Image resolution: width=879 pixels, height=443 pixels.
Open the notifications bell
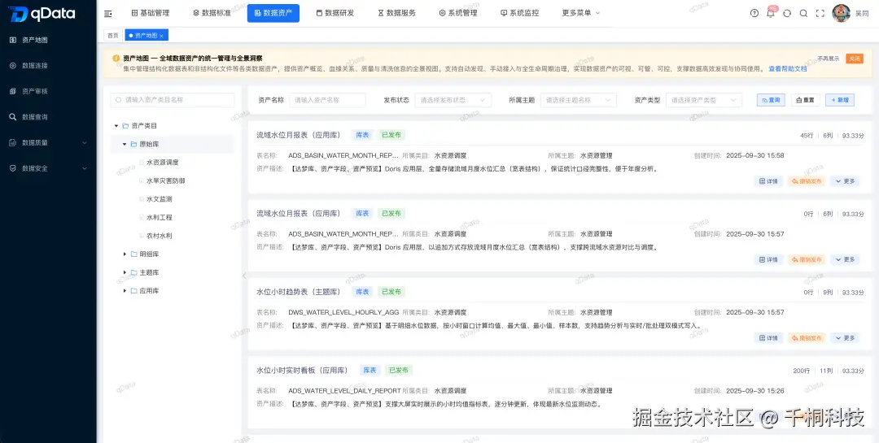771,14
